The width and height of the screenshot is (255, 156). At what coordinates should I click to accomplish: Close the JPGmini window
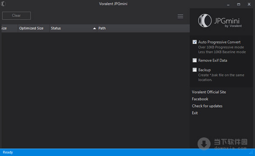tap(249, 4)
